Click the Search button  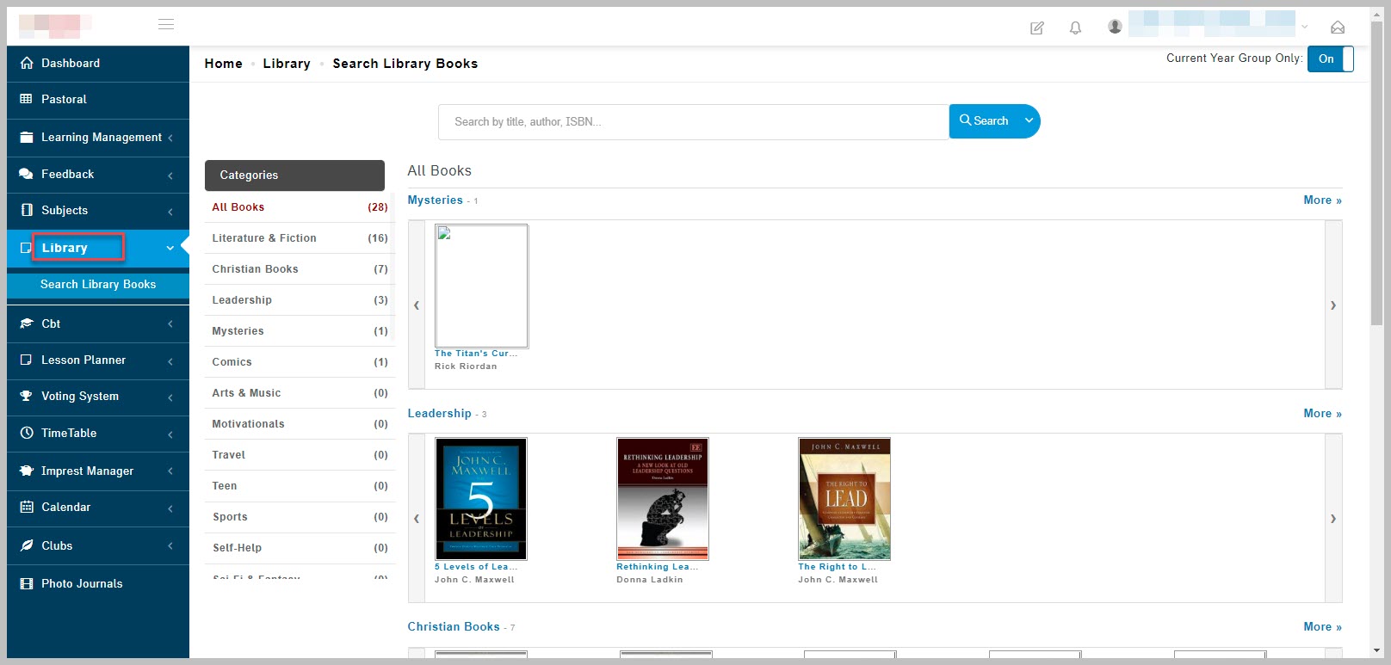(x=984, y=121)
